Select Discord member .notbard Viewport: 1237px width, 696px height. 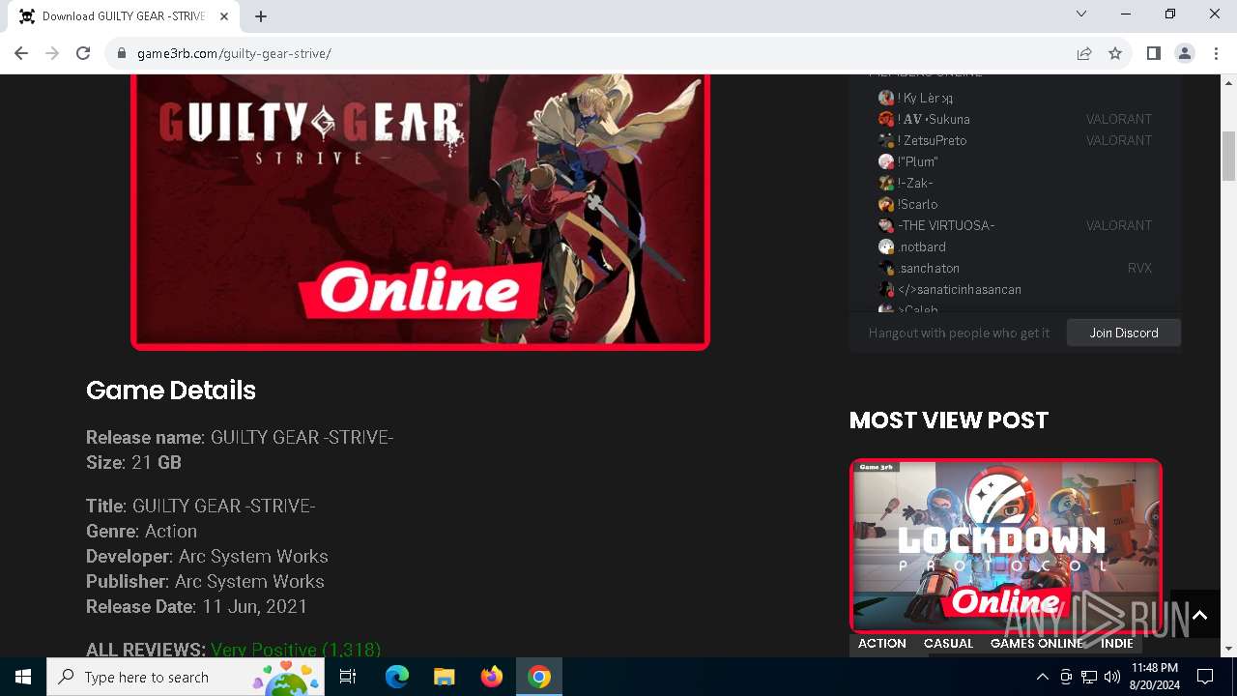(x=912, y=246)
